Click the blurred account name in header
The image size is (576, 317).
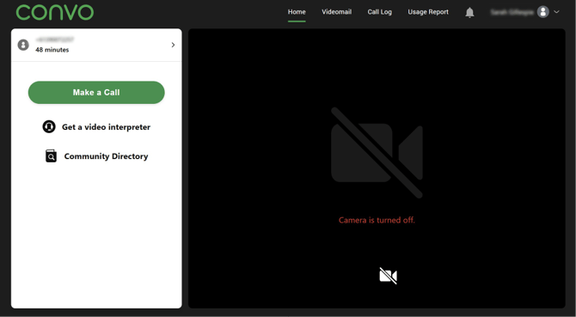[512, 12]
